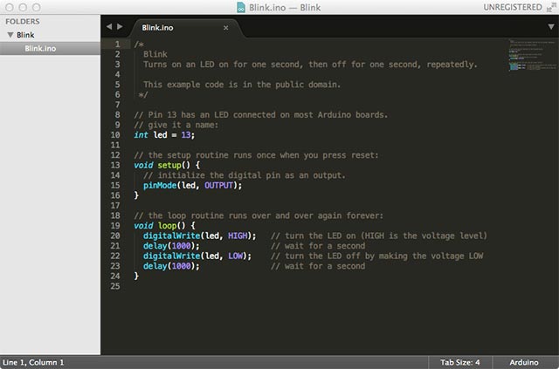Viewport: 559px width, 369px height.
Task: Click the green zoom window button
Action: coord(38,7)
